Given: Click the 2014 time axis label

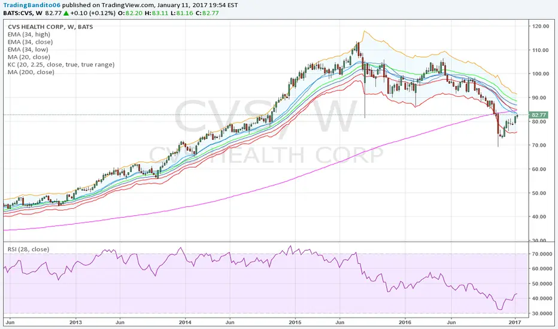Looking at the screenshot, I should 185,322.
